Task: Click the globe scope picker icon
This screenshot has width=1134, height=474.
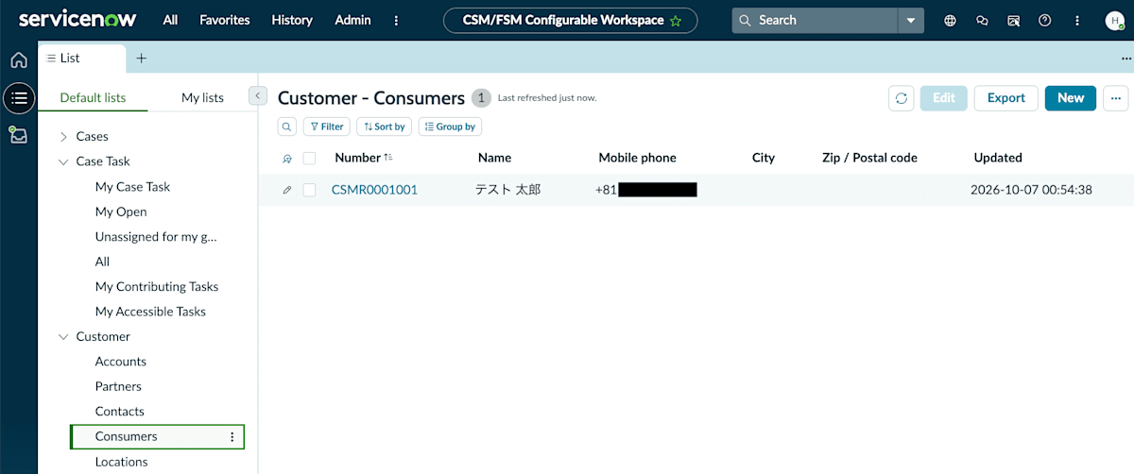Action: pyautogui.click(x=950, y=20)
